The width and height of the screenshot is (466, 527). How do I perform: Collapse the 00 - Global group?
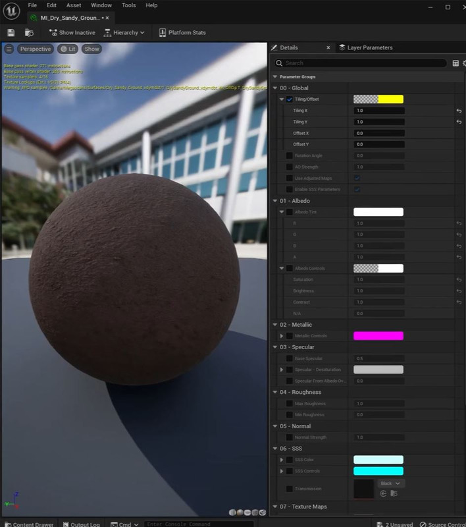tap(275, 88)
